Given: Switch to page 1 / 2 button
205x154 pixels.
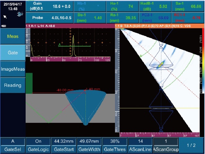Looking at the screenshot, I should coord(191,145).
